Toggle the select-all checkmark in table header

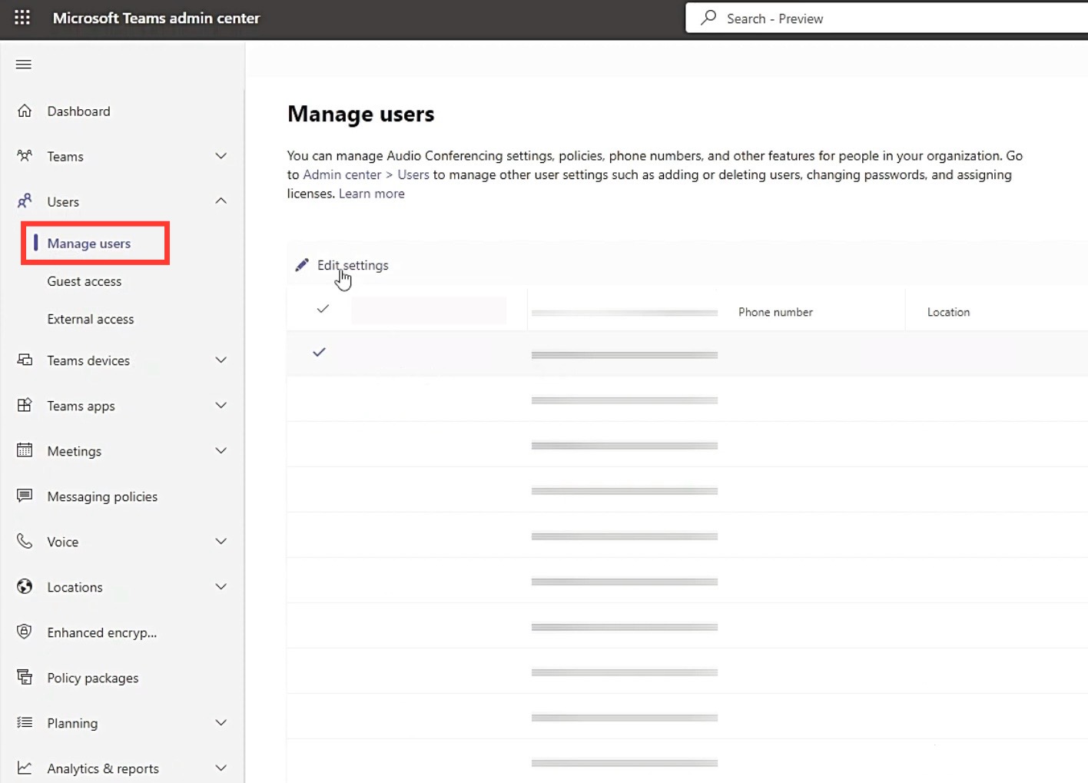click(323, 308)
